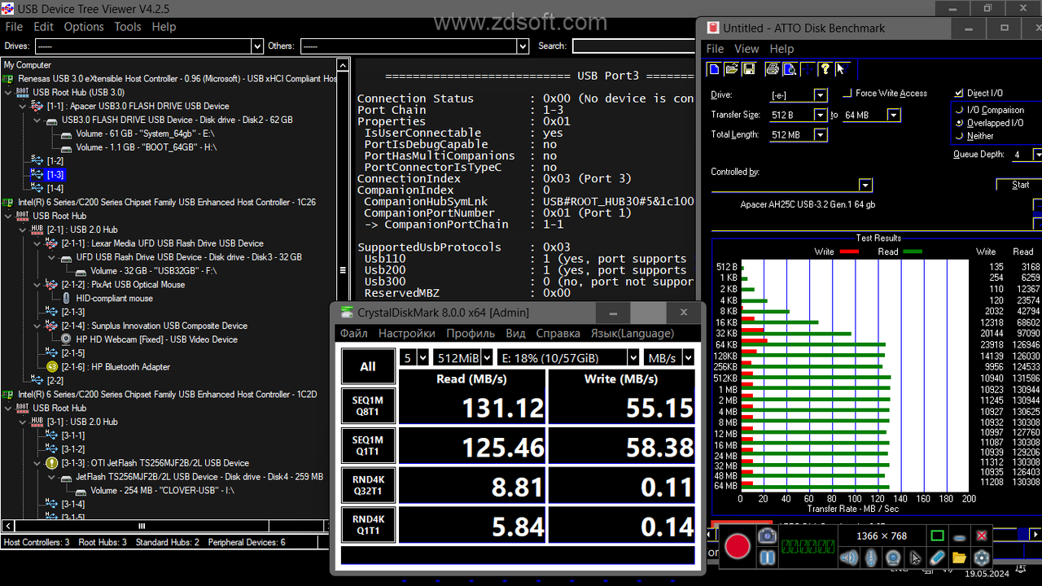Open Edit menu in USB Device Tree Viewer
The image size is (1042, 586).
point(43,26)
